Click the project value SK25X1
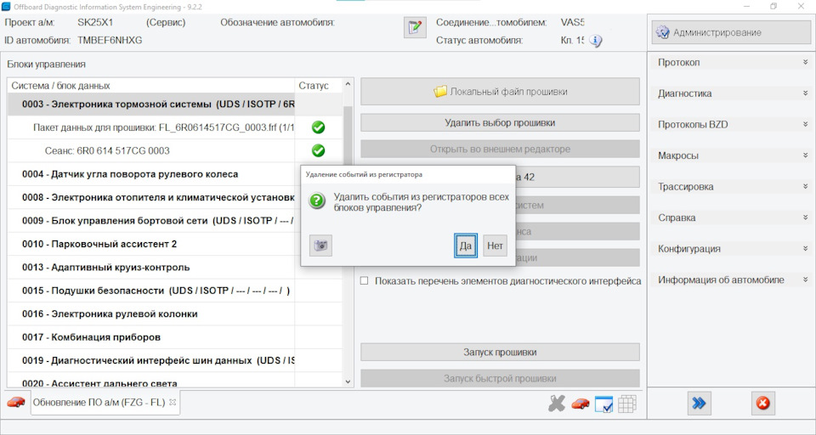The image size is (816, 435). 95,22
